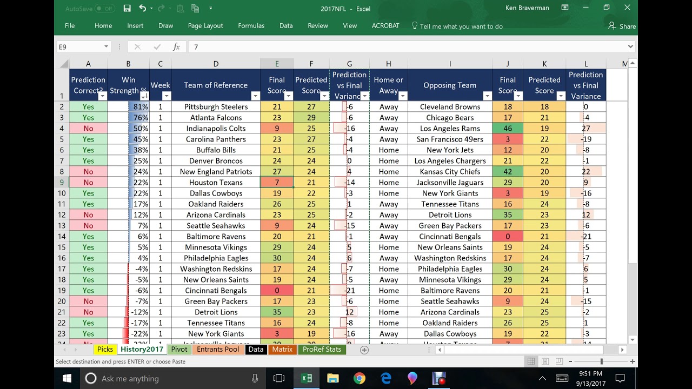This screenshot has width=692, height=389.
Task: Open the Home or Away filter dropdown
Action: [x=403, y=96]
